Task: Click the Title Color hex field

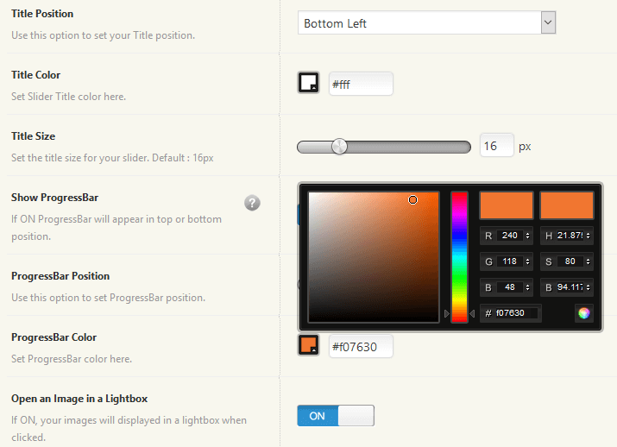Action: [x=361, y=84]
